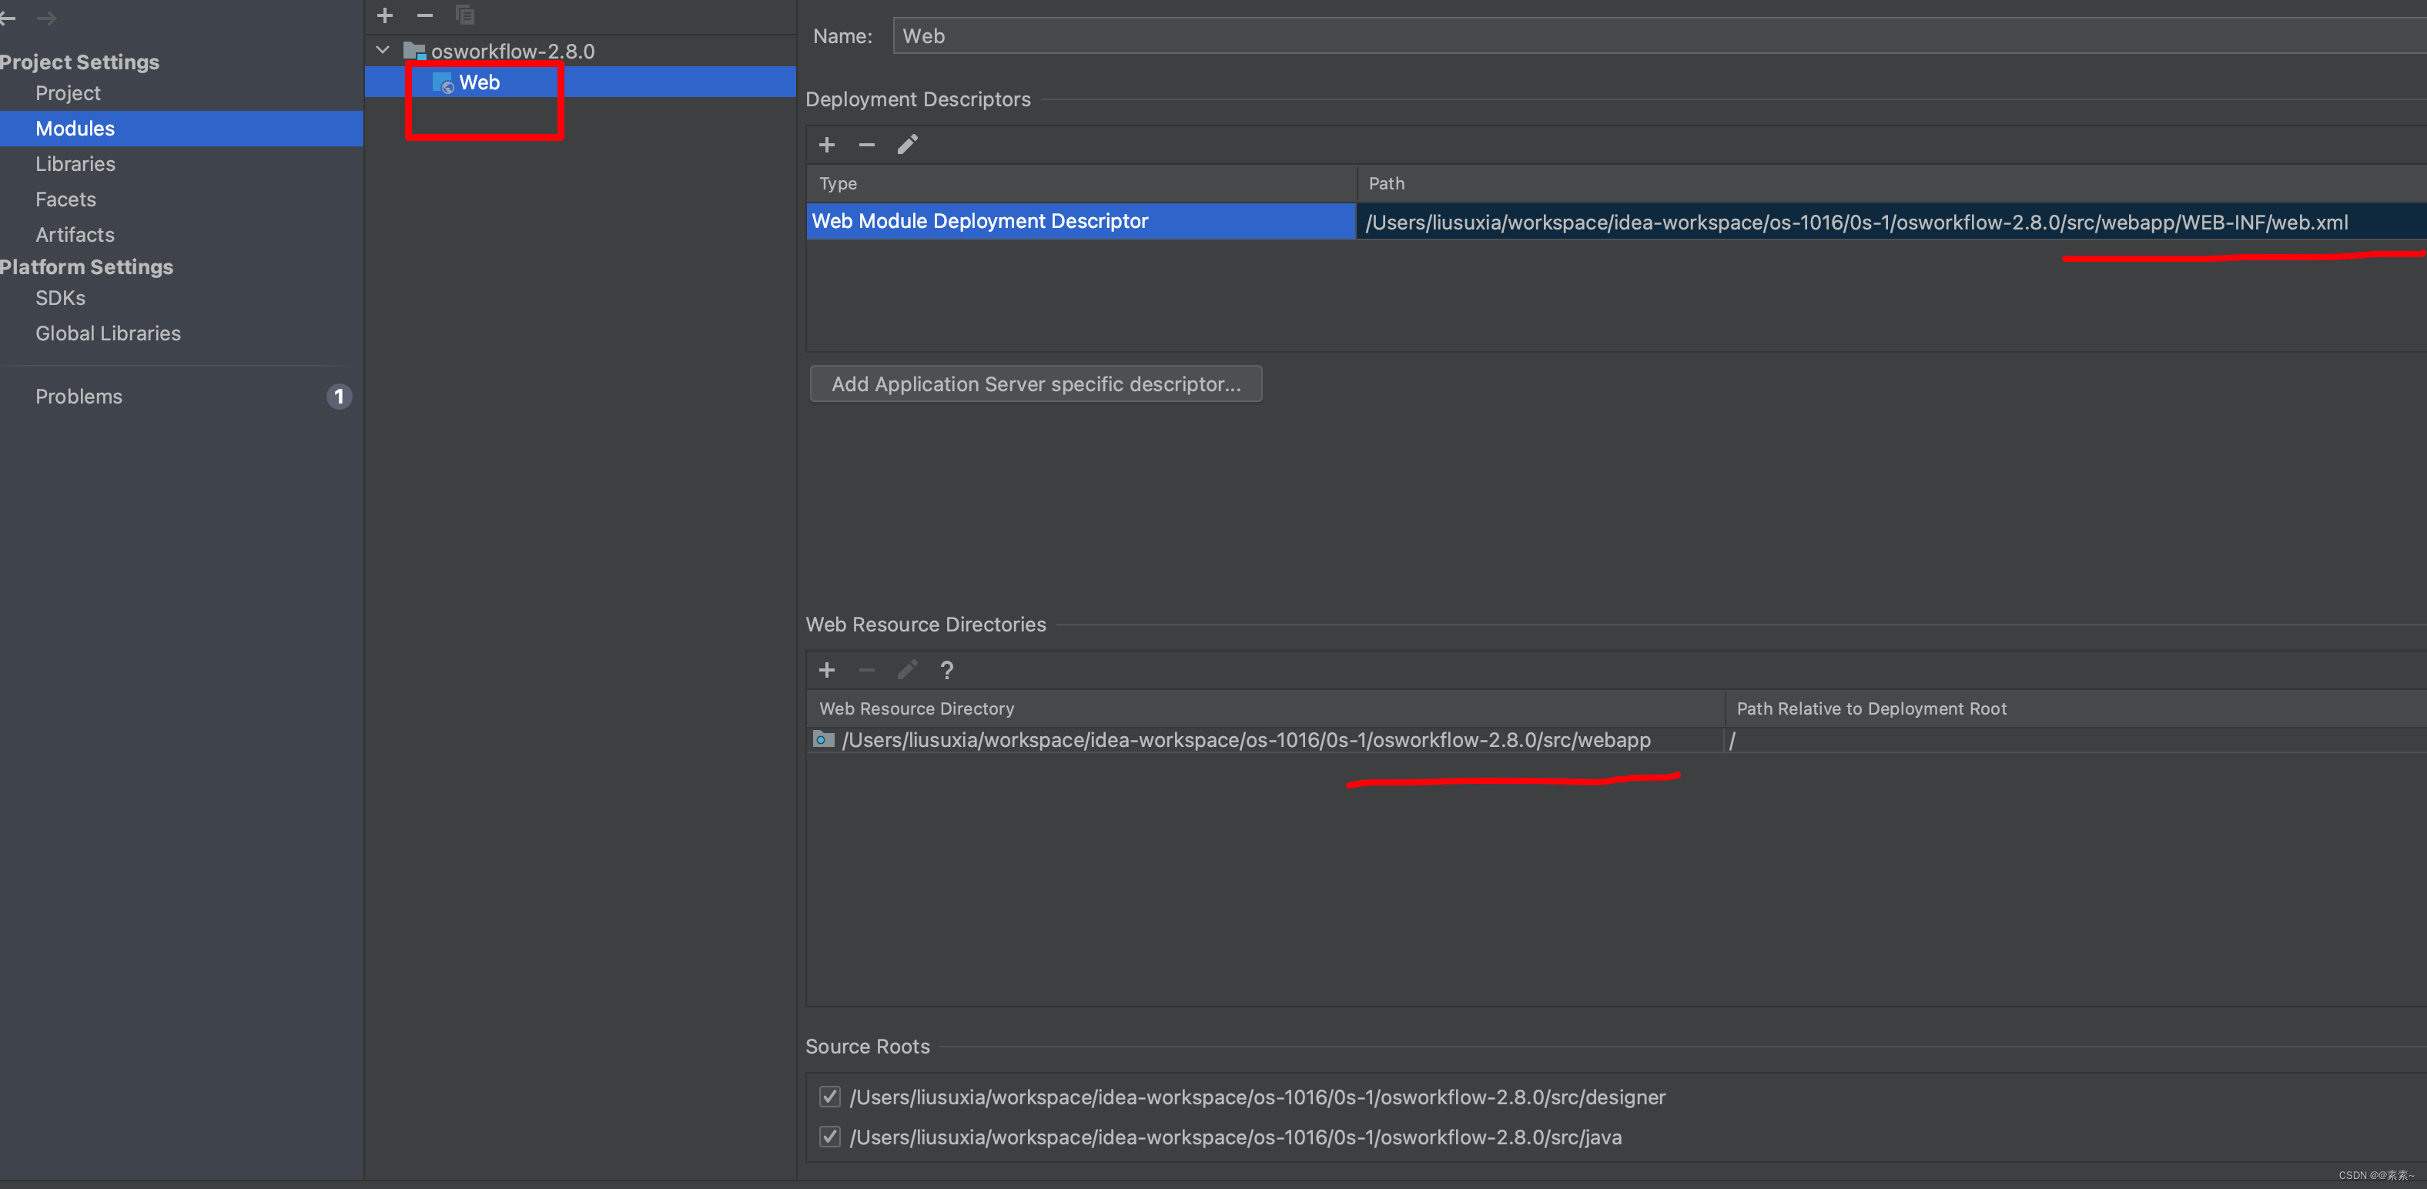Select the Modules settings category
The height and width of the screenshot is (1189, 2427).
point(74,127)
